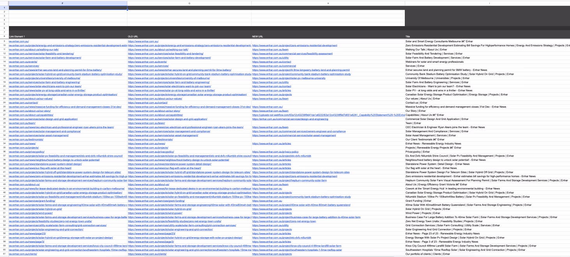
Task: Open OLD URL enhar.com.au/clients/ link
Action: pos(147,254)
